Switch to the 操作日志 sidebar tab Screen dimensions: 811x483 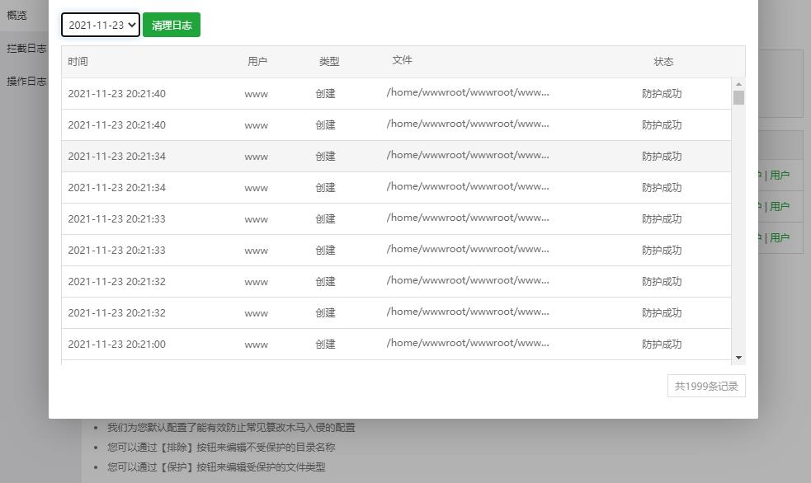[26, 81]
